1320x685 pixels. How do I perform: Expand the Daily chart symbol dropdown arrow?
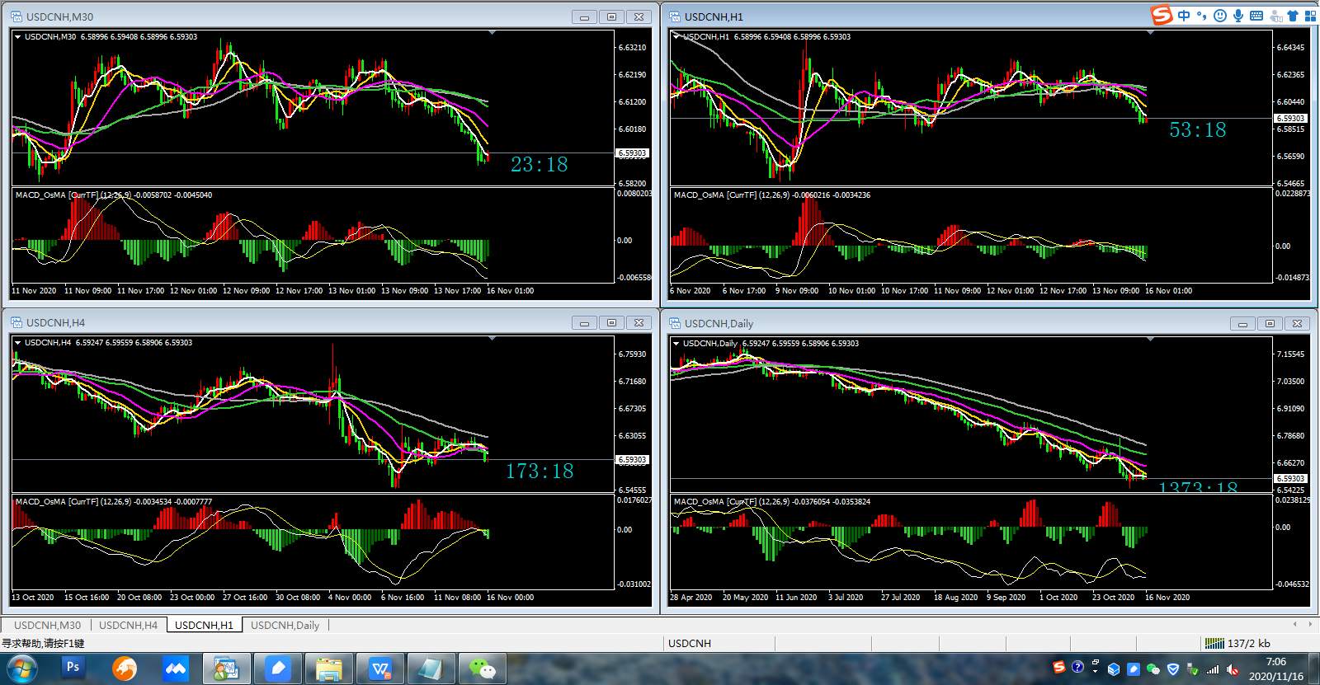click(x=676, y=343)
